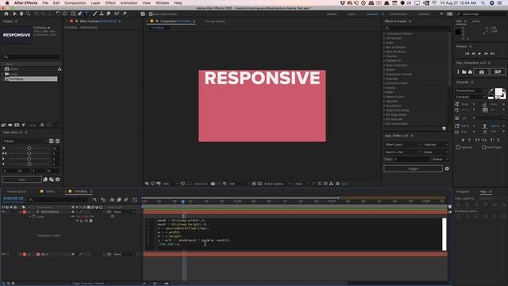Image resolution: width=508 pixels, height=286 pixels.
Task: Create new animation preset icon in Effects & Presets
Action: 444,129
